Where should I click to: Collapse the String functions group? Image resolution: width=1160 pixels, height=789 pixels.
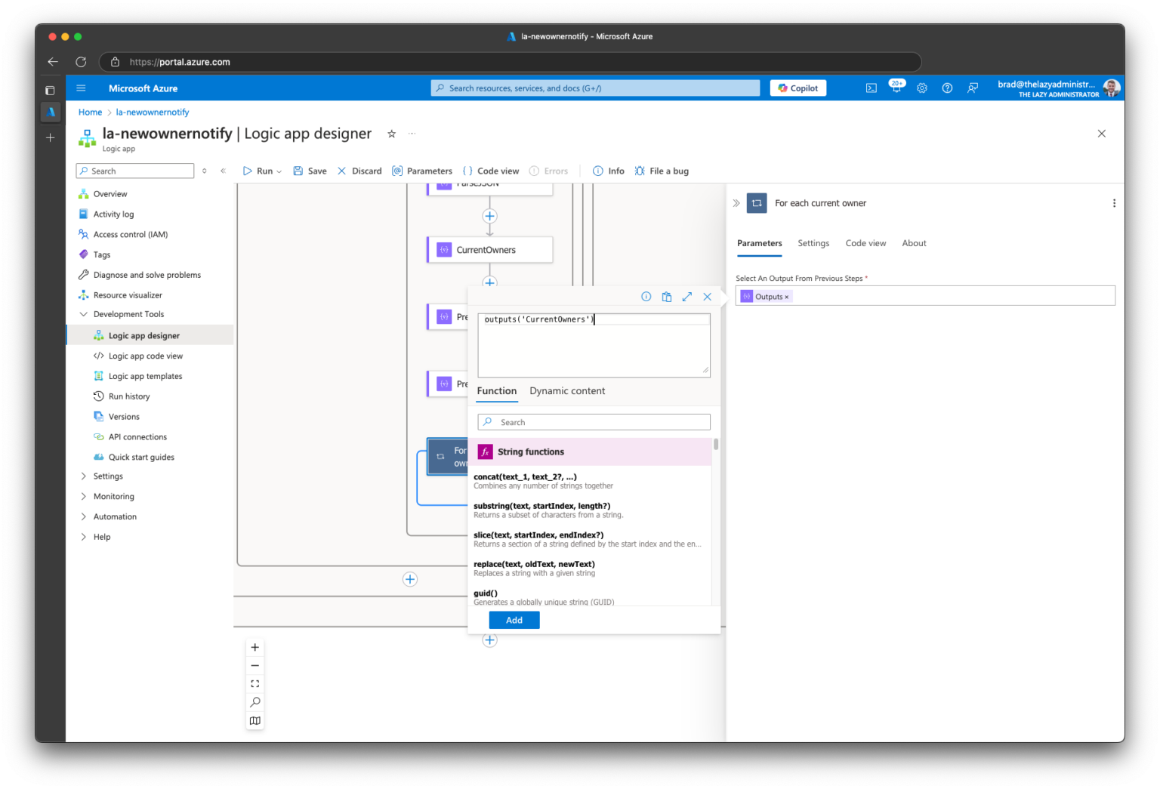590,452
